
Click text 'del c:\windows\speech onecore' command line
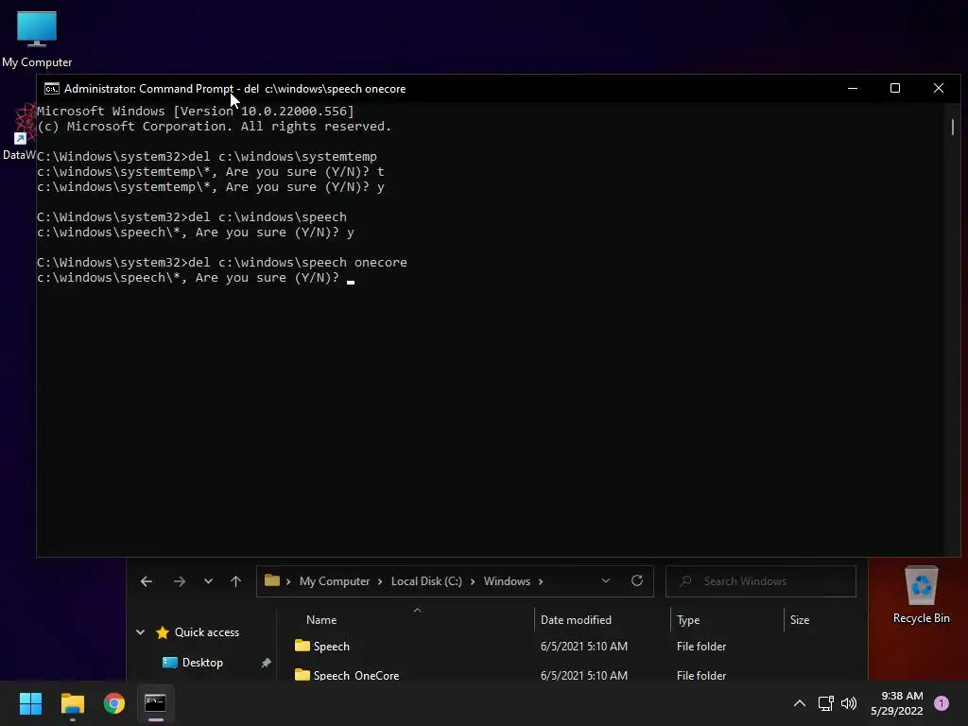click(298, 263)
